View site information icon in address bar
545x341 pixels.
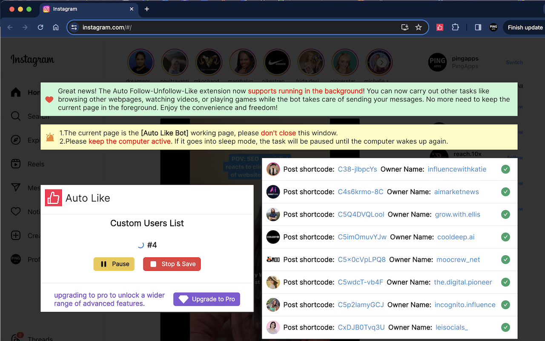pos(74,27)
